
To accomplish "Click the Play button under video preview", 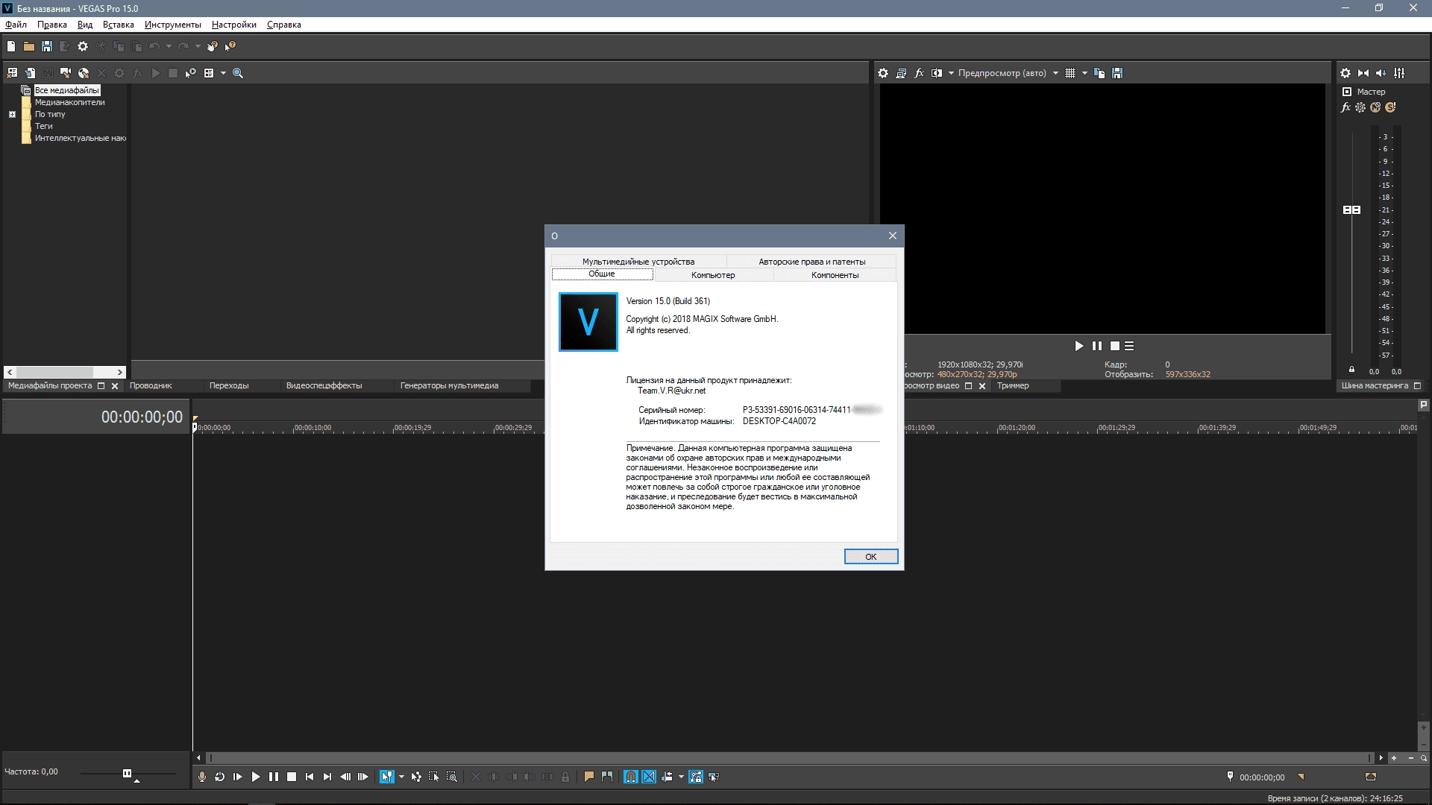I will click(x=1079, y=346).
